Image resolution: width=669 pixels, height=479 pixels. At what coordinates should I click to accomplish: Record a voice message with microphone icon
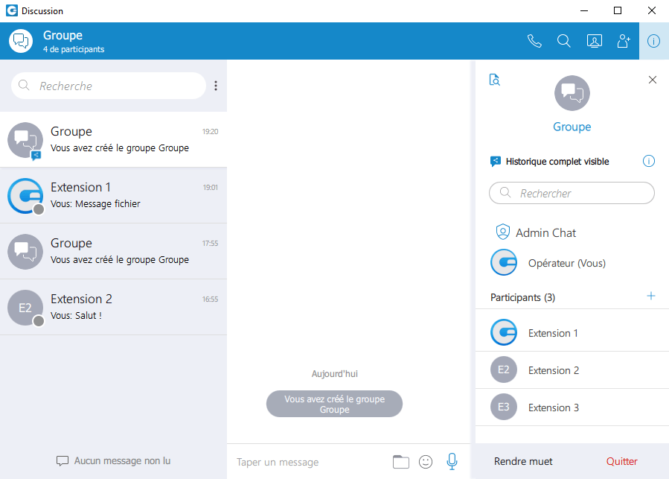[x=452, y=461]
